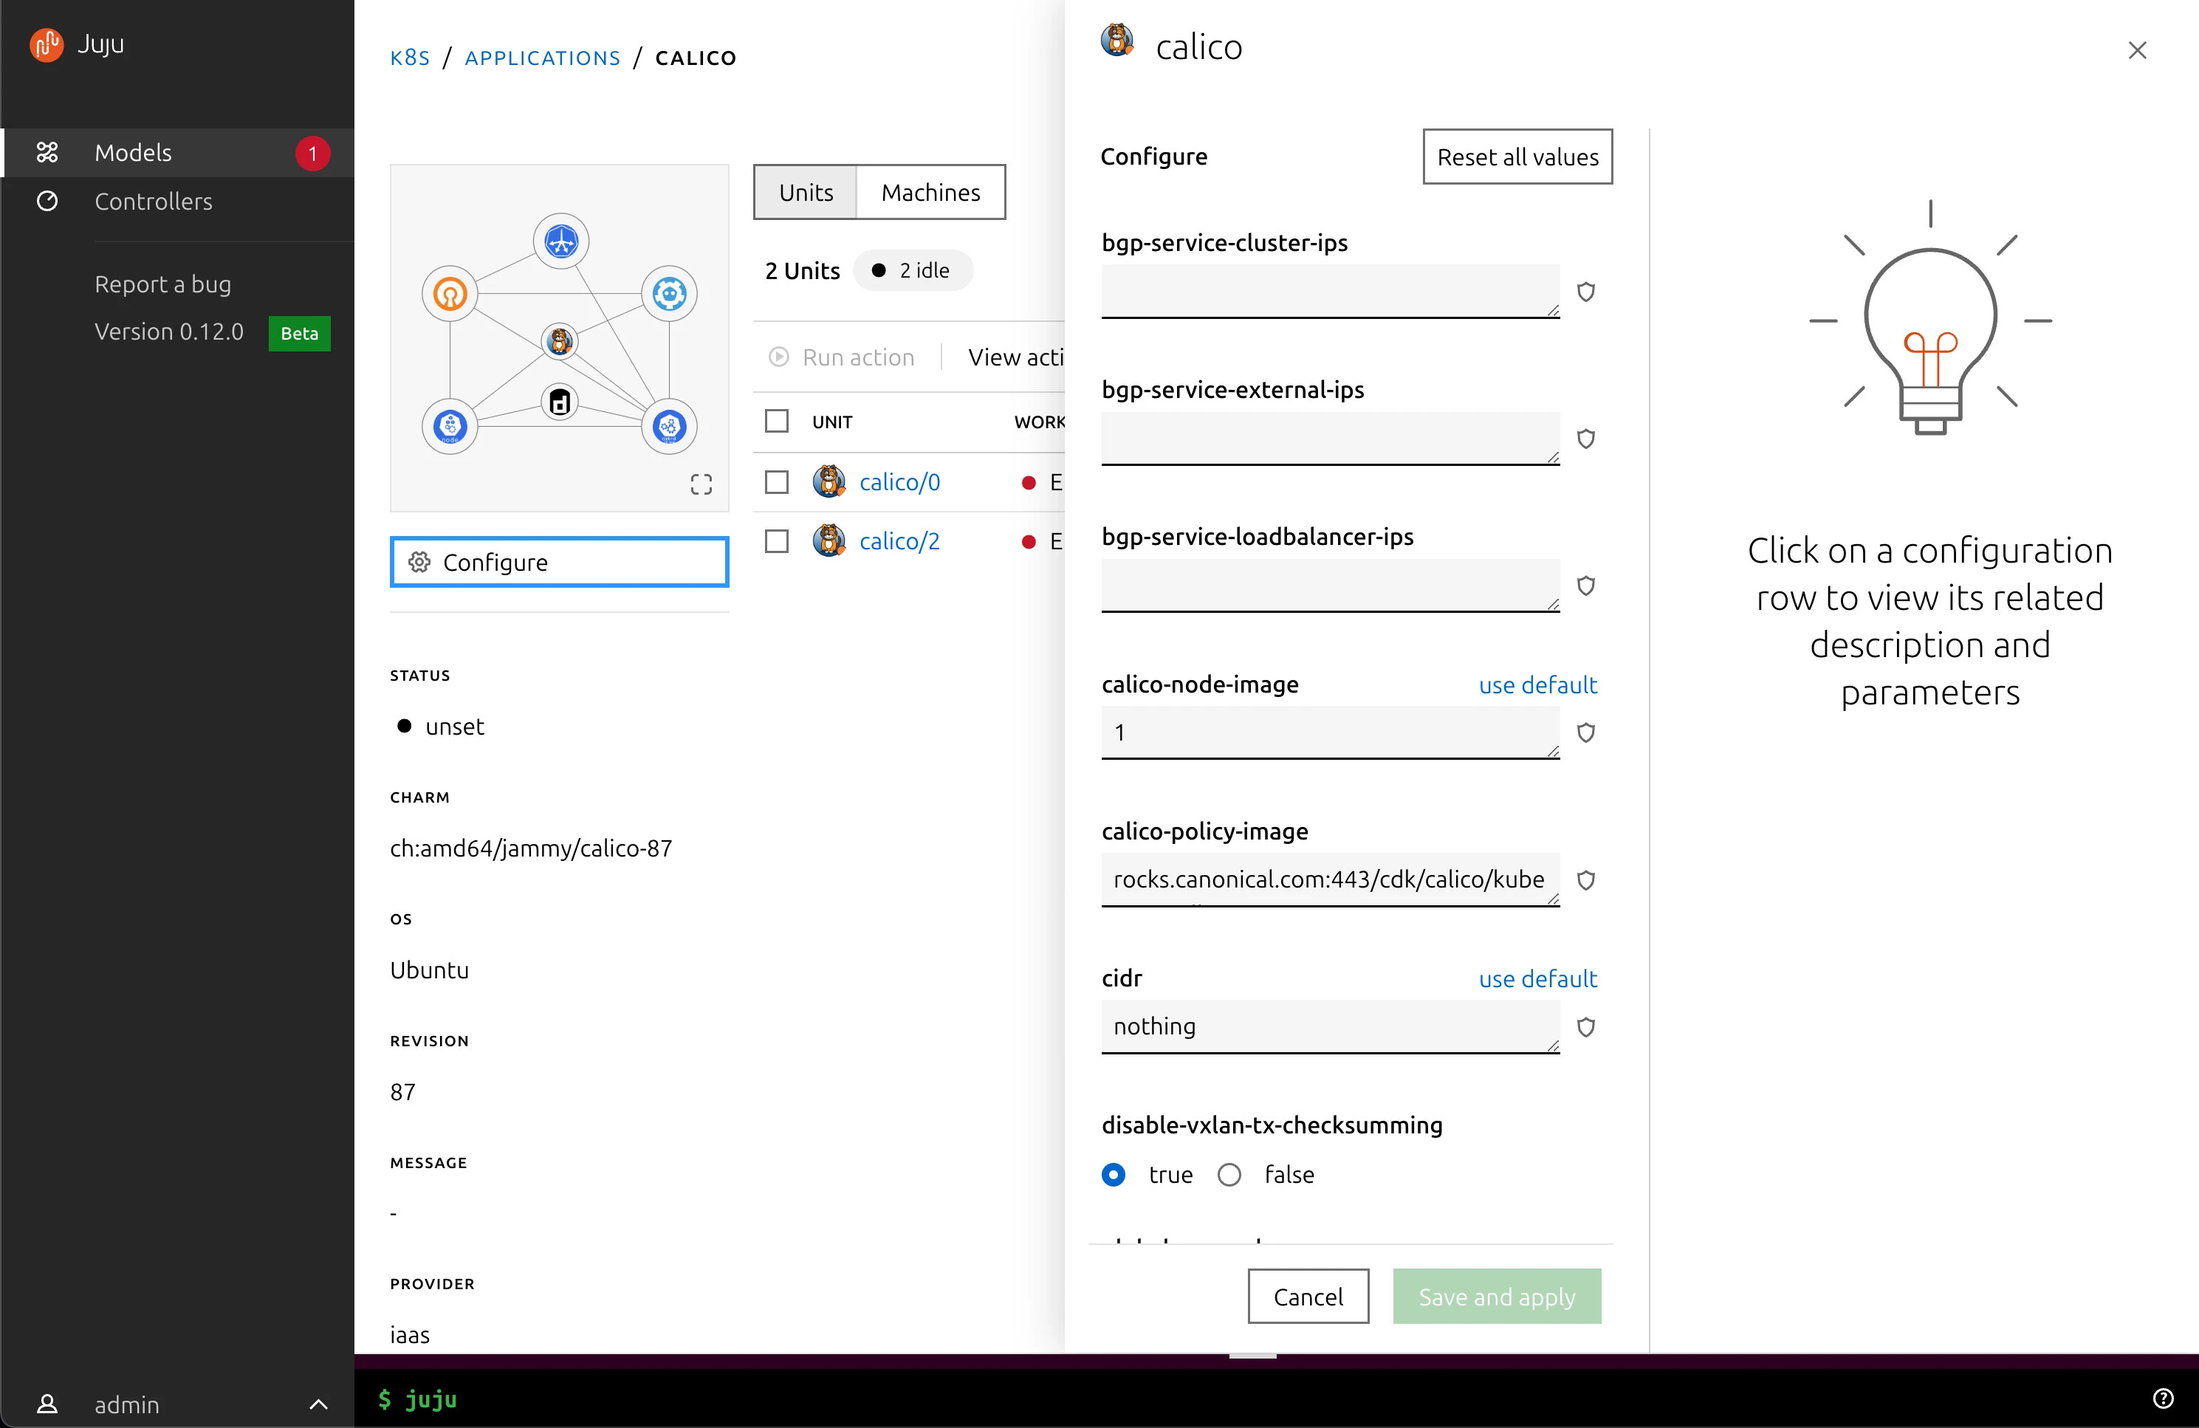2199x1428 pixels.
Task: Expand the admin user menu chevron
Action: point(318,1404)
